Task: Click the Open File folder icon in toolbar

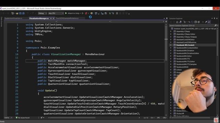Action: [x=17, y=13]
